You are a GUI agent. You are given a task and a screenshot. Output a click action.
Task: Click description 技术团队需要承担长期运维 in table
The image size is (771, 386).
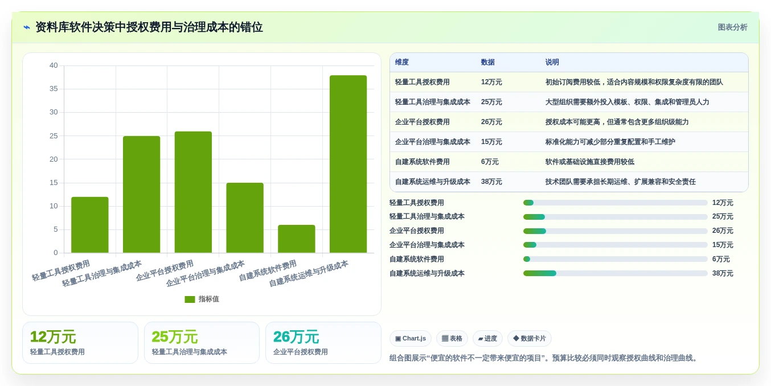[621, 182]
